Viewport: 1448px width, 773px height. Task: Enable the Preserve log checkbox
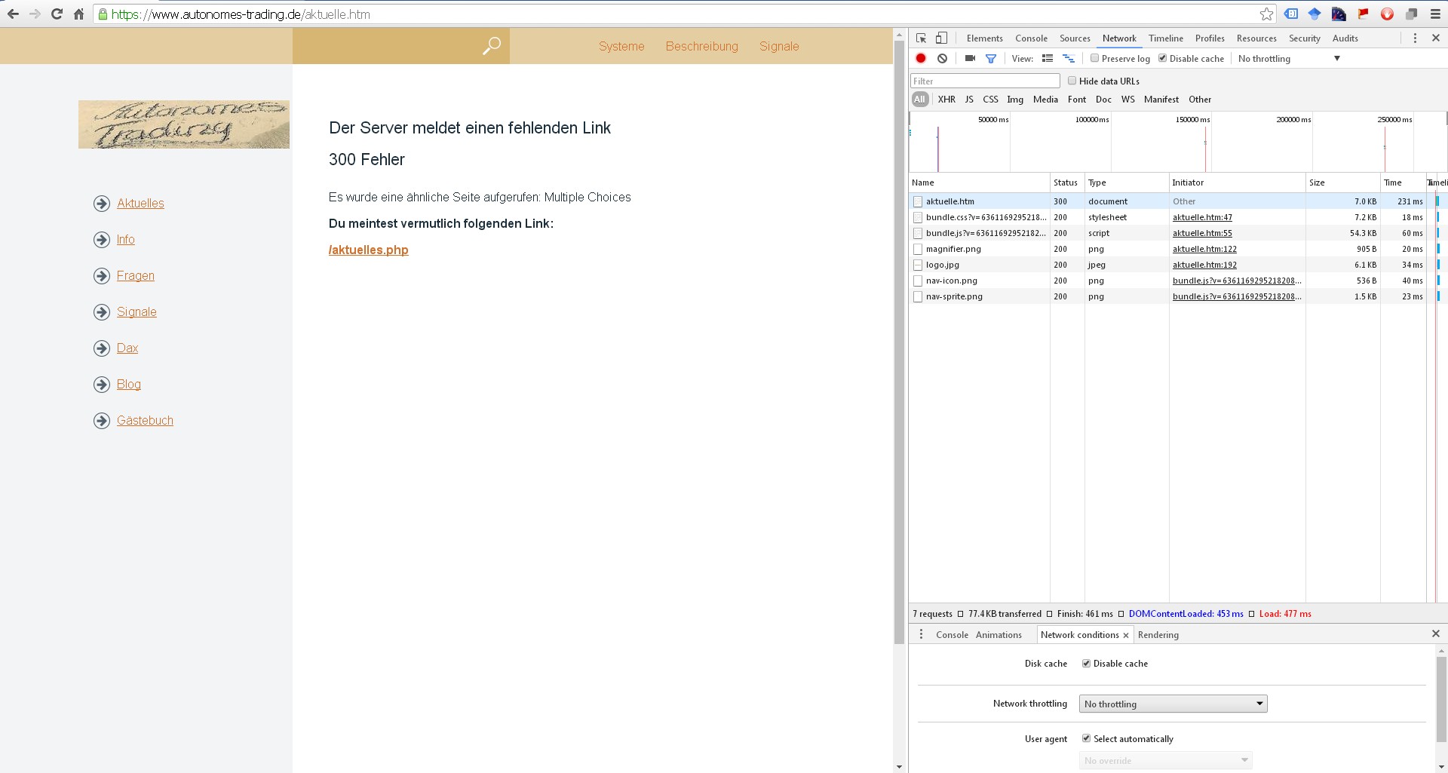[x=1094, y=58]
